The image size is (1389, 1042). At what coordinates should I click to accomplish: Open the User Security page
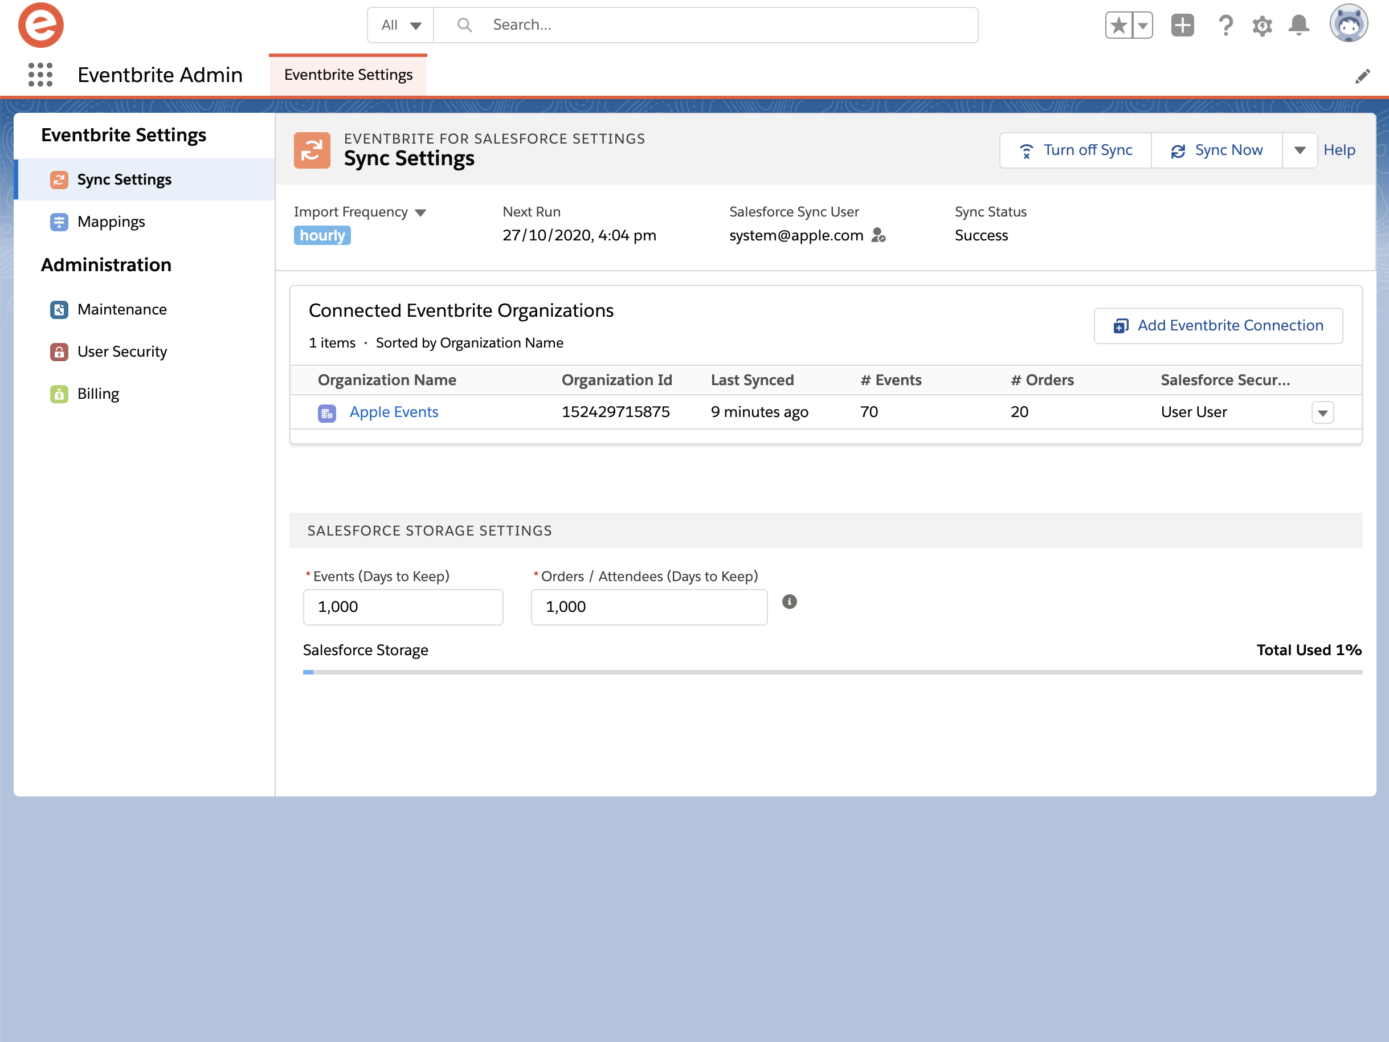[x=144, y=352]
